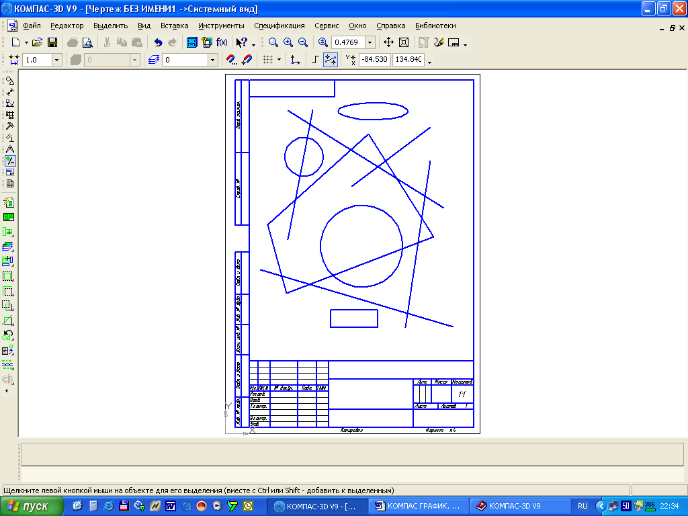The height and width of the screenshot is (516, 688).
Task: Open the Выделить menu
Action: (111, 26)
